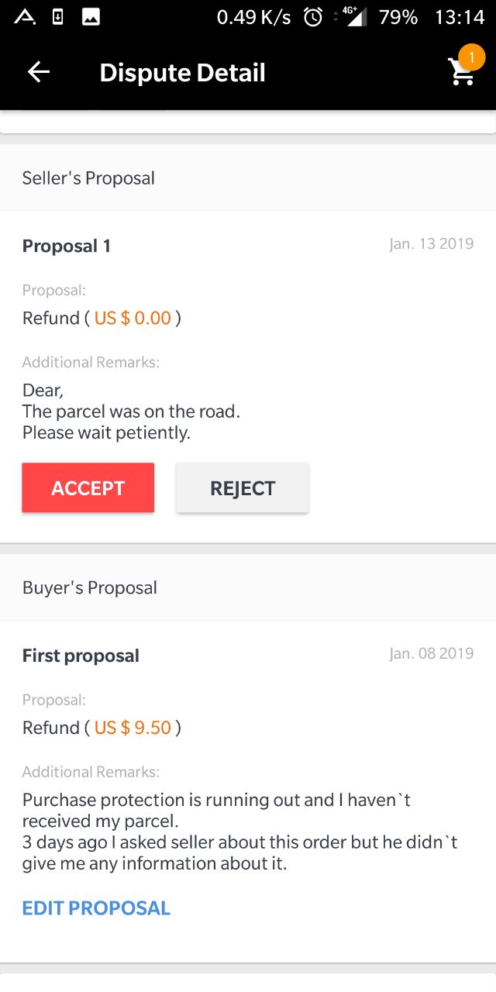
Task: Select the First proposal heading
Action: pyautogui.click(x=81, y=656)
